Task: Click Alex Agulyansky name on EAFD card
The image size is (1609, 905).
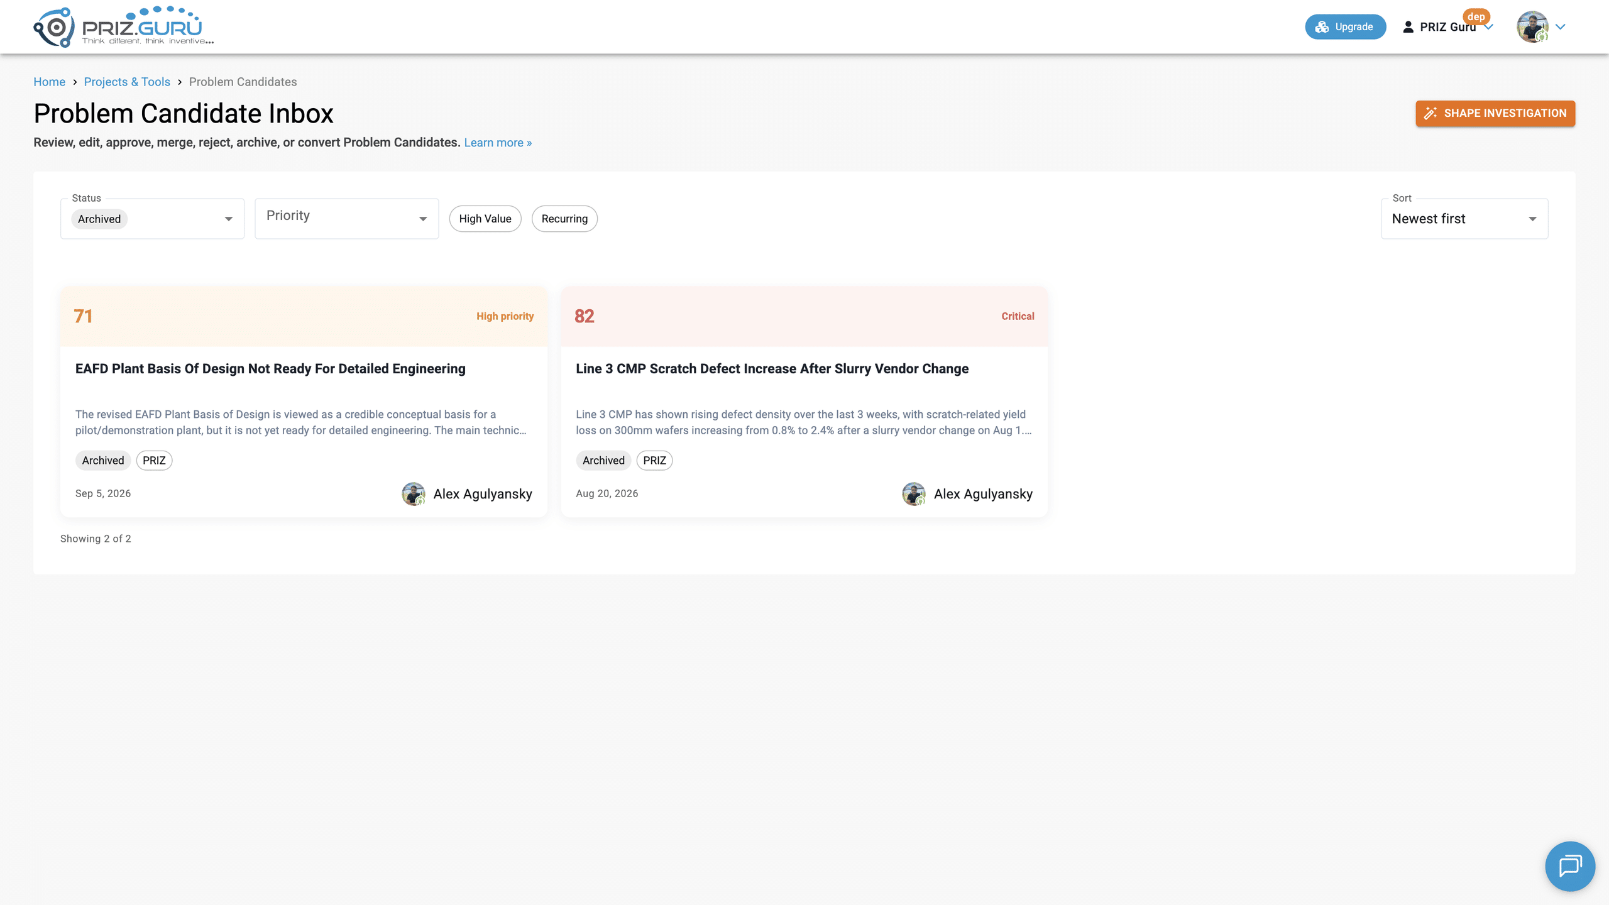Action: coord(483,494)
